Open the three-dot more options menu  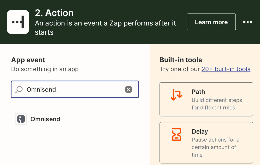click(248, 22)
